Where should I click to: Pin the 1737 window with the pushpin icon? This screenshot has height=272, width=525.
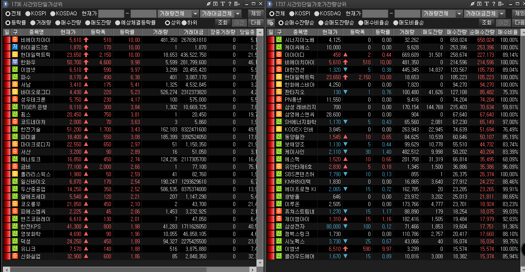(473, 4)
